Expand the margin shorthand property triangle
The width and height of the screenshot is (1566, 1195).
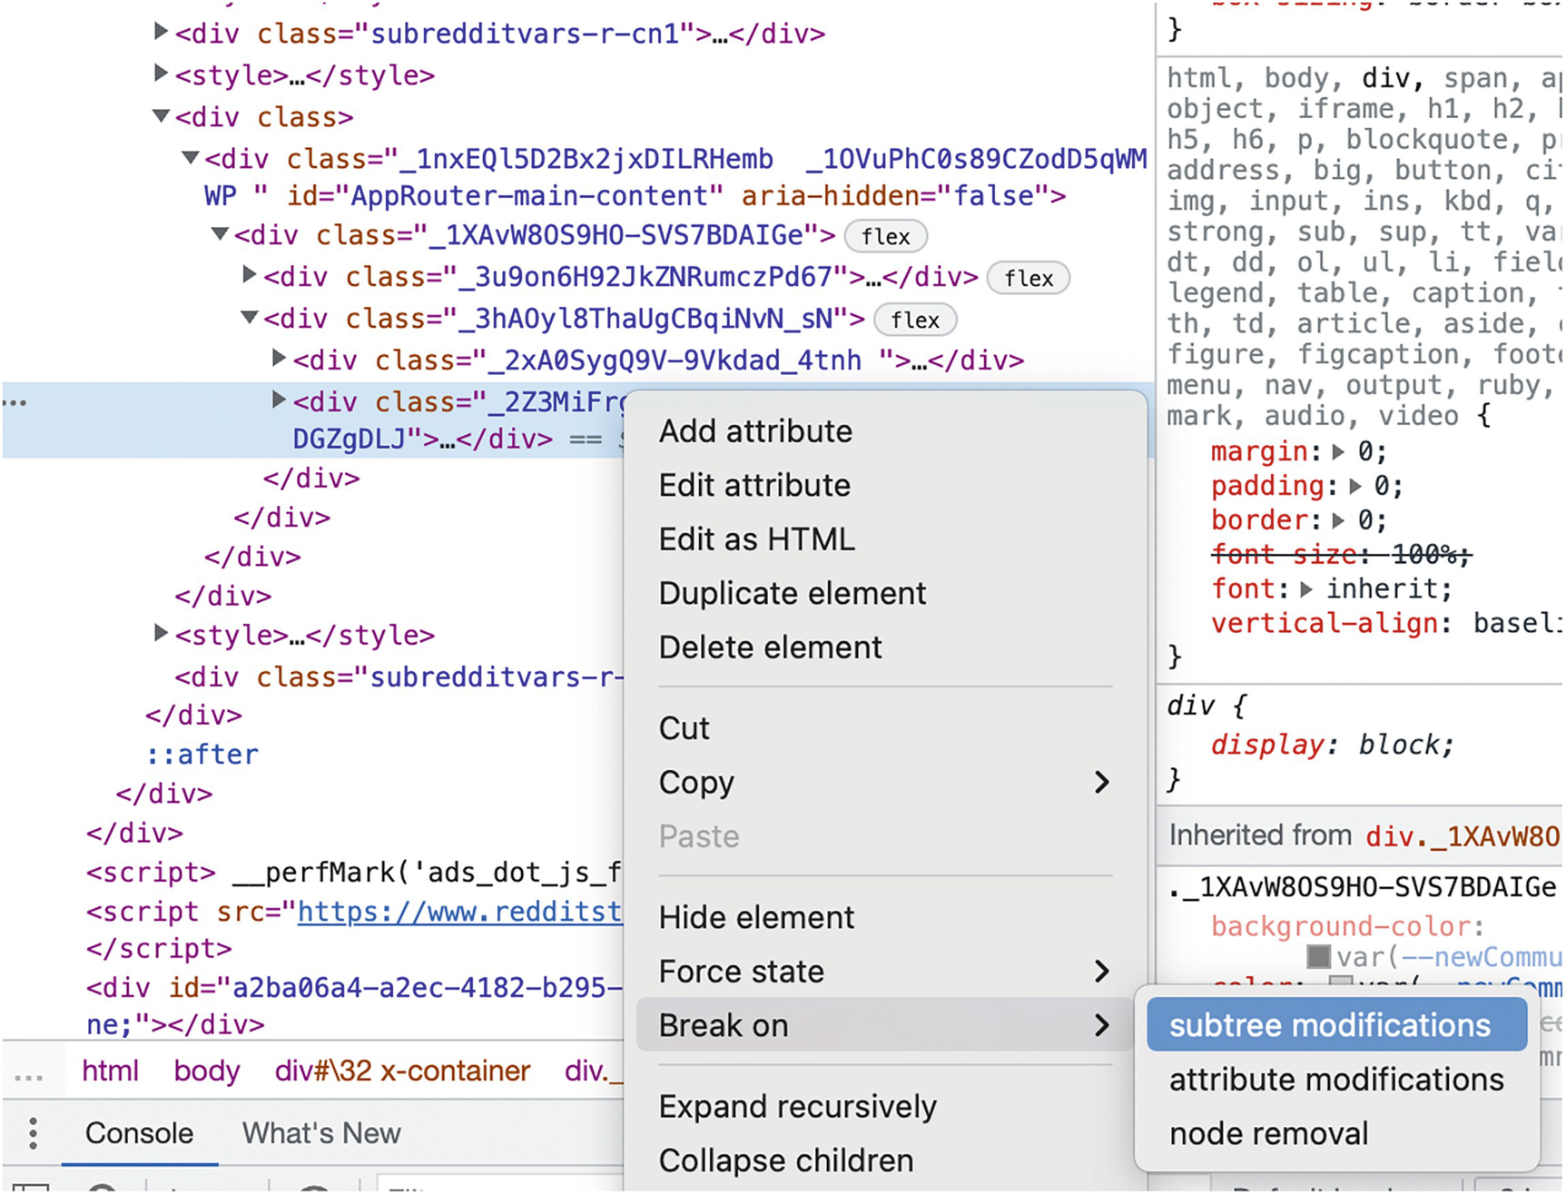pos(1337,451)
